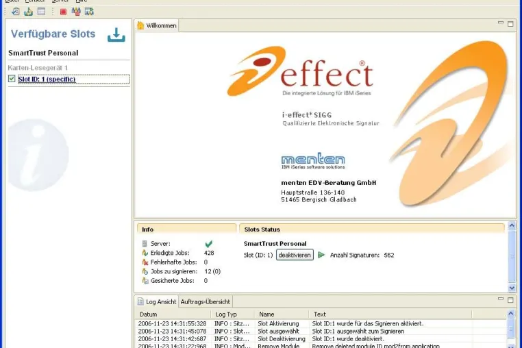
Task: Sort log by the Datum column header
Action: 173,314
